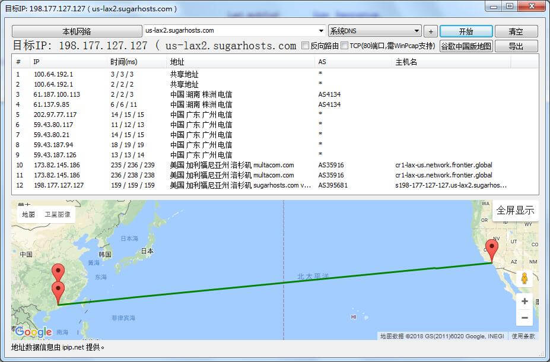Open 谷歌中国版地图 map option

466,46
